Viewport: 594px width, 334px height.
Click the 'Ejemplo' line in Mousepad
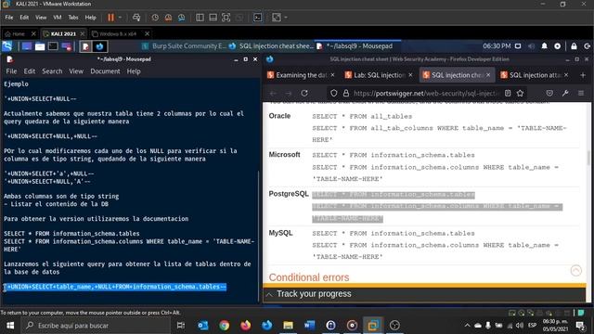point(16,84)
